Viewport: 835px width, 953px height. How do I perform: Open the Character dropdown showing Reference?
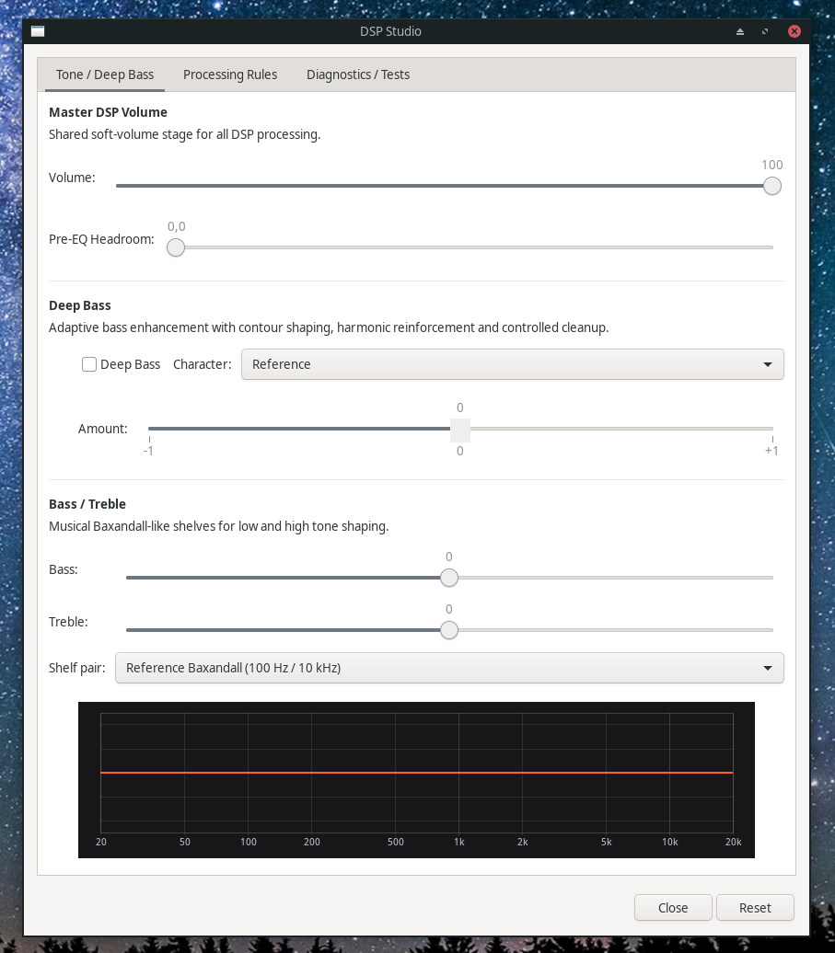point(513,364)
